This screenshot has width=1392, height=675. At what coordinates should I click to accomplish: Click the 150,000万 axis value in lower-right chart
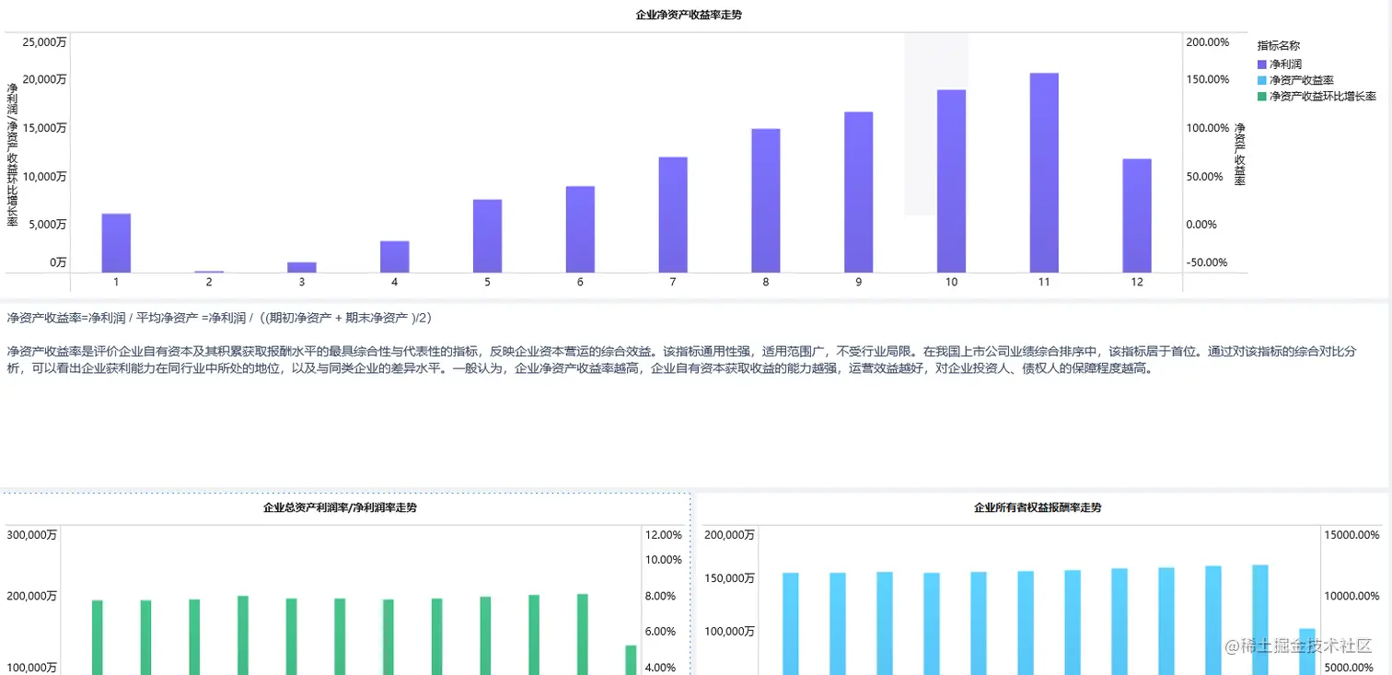(729, 577)
